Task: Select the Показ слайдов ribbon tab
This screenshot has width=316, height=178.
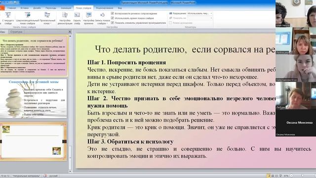Action: click(83, 8)
